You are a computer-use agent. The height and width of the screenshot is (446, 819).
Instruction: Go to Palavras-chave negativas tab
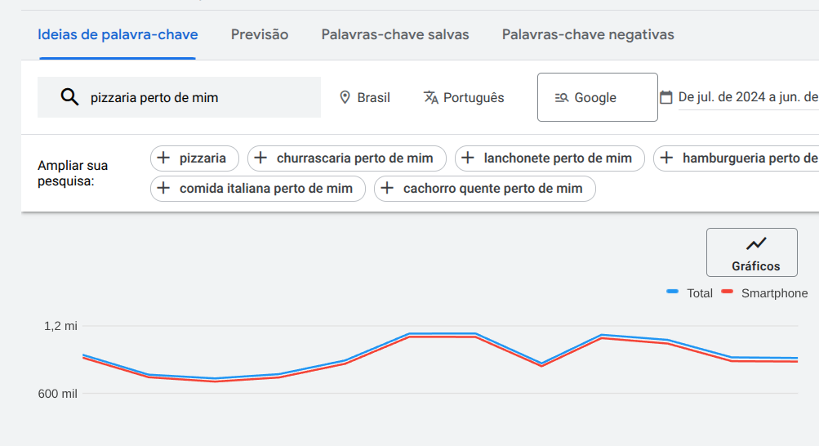click(x=588, y=34)
